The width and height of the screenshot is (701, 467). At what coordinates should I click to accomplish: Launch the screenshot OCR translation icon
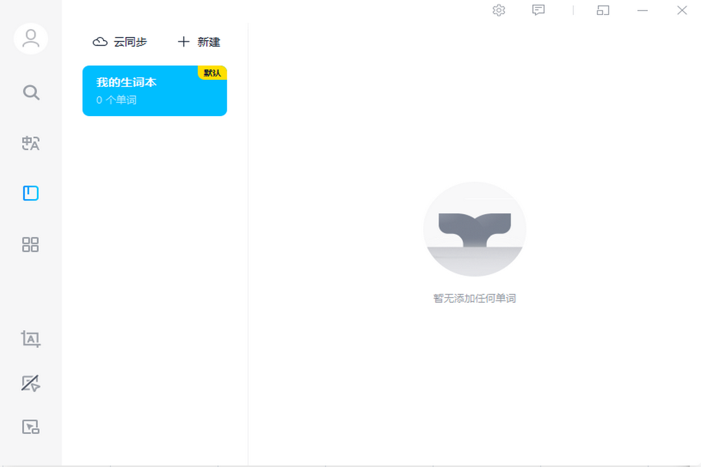point(31,339)
